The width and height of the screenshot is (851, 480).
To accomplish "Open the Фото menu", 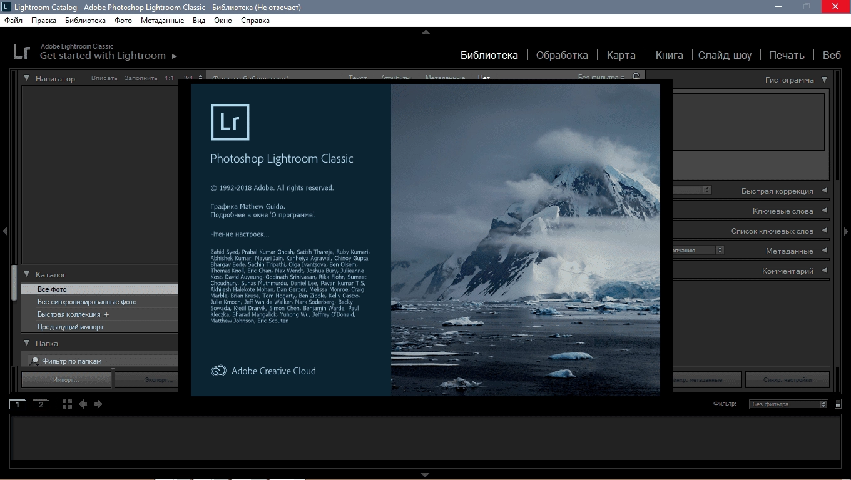I will click(x=123, y=21).
